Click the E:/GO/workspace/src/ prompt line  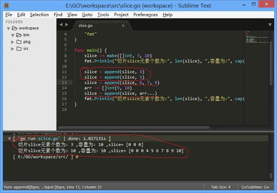(x=46, y=157)
